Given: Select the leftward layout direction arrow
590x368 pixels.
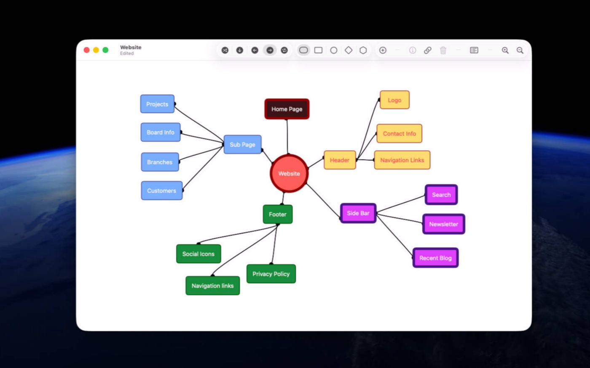Looking at the screenshot, I should (x=255, y=50).
